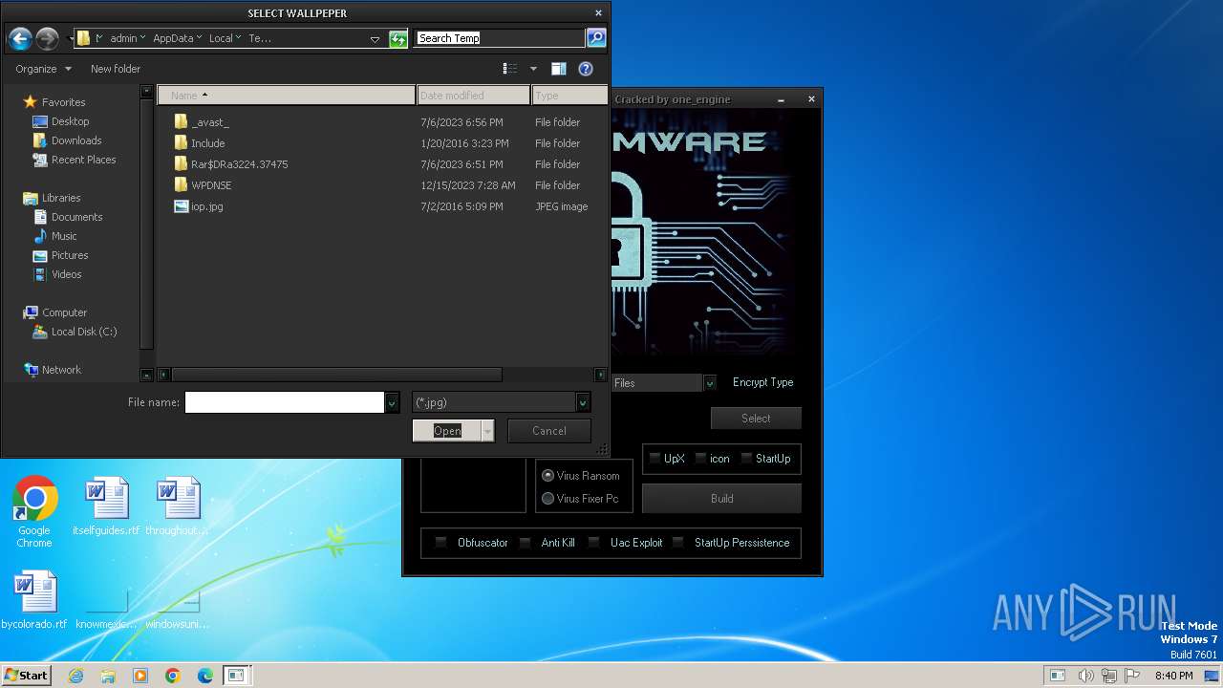Expand the address bar history dropdown
The width and height of the screenshot is (1223, 688).
tap(375, 39)
